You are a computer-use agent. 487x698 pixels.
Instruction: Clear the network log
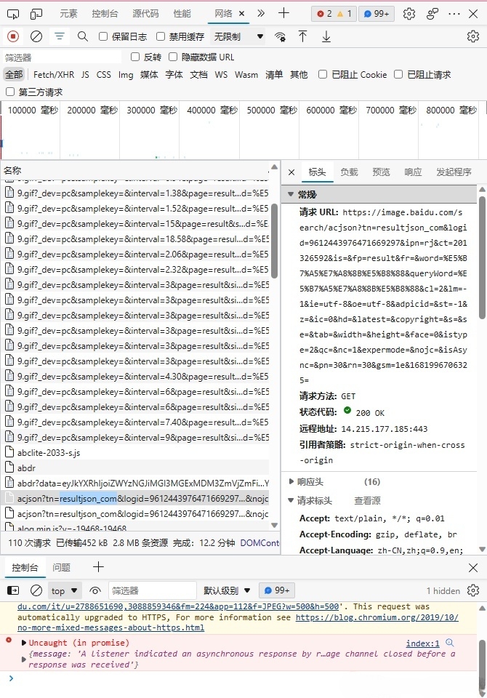(x=36, y=36)
